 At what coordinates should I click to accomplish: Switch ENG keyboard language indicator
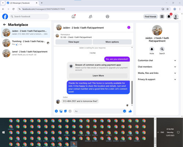pos(162,132)
